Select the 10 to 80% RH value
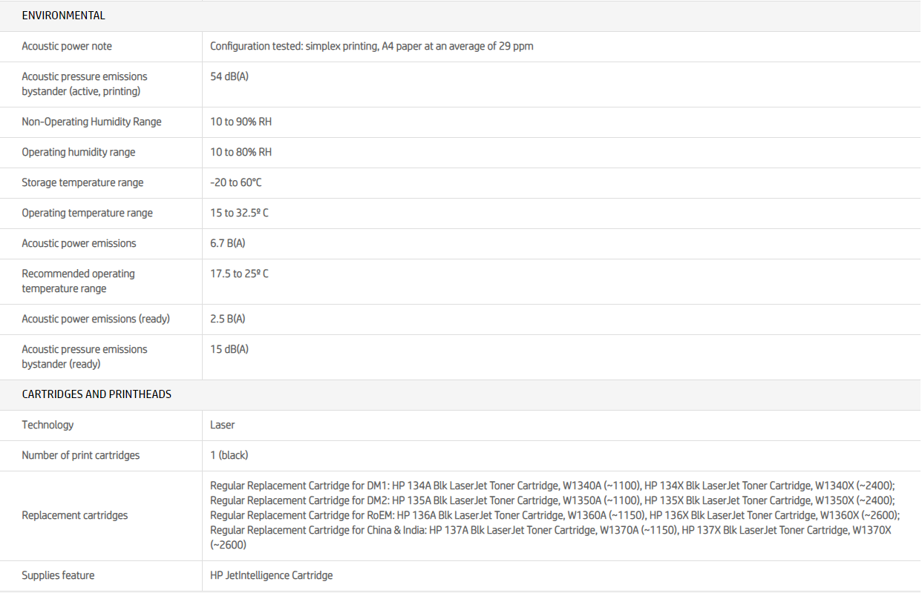The width and height of the screenshot is (922, 593). [x=241, y=152]
